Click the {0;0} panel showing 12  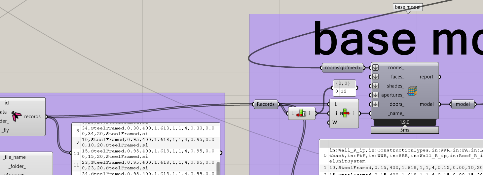click(x=345, y=88)
